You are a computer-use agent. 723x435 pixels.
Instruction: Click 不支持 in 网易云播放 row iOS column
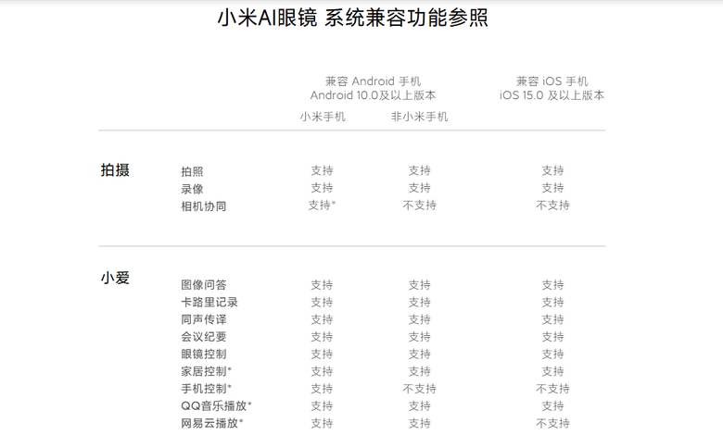click(552, 424)
